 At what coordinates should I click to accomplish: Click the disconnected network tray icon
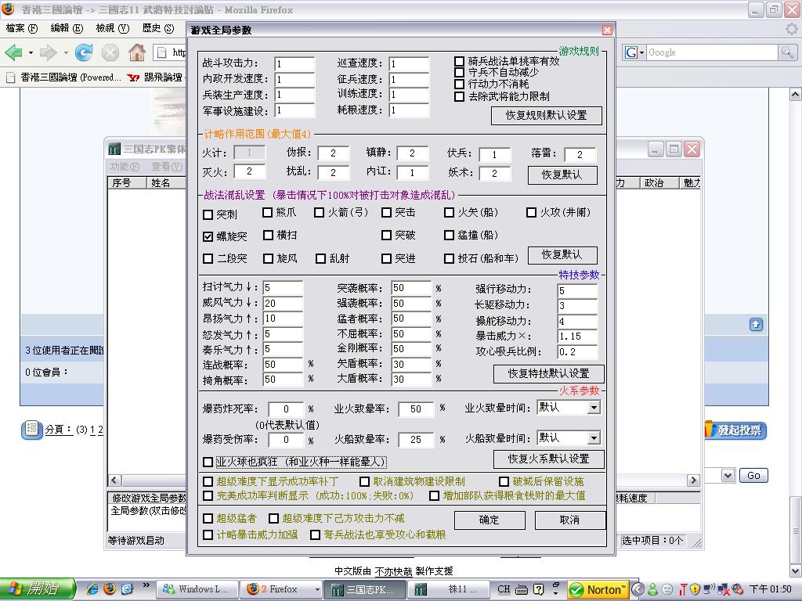[723, 589]
